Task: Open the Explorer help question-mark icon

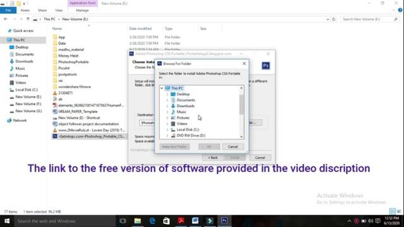Action: (400, 10)
